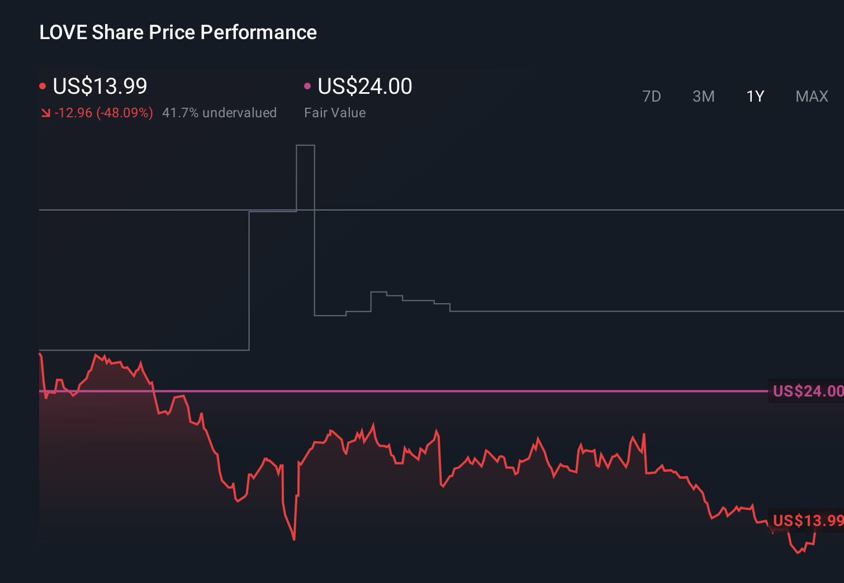Expand the 41.7% undervalued detail
This screenshot has width=844, height=583.
(220, 113)
